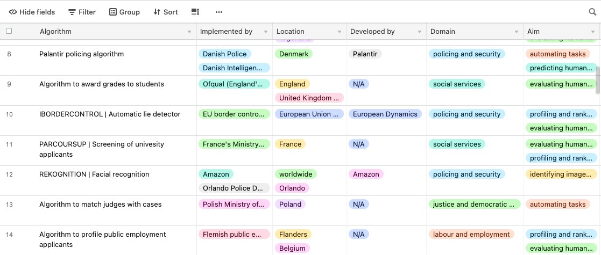Click Flemish public employment tag

pyautogui.click(x=234, y=235)
